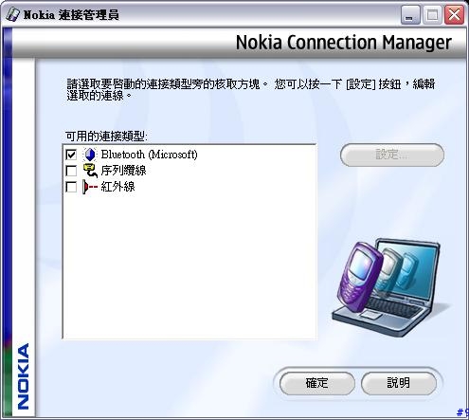Close the Nokia 連接管理員 window
469x420 pixels.
[x=454, y=15]
